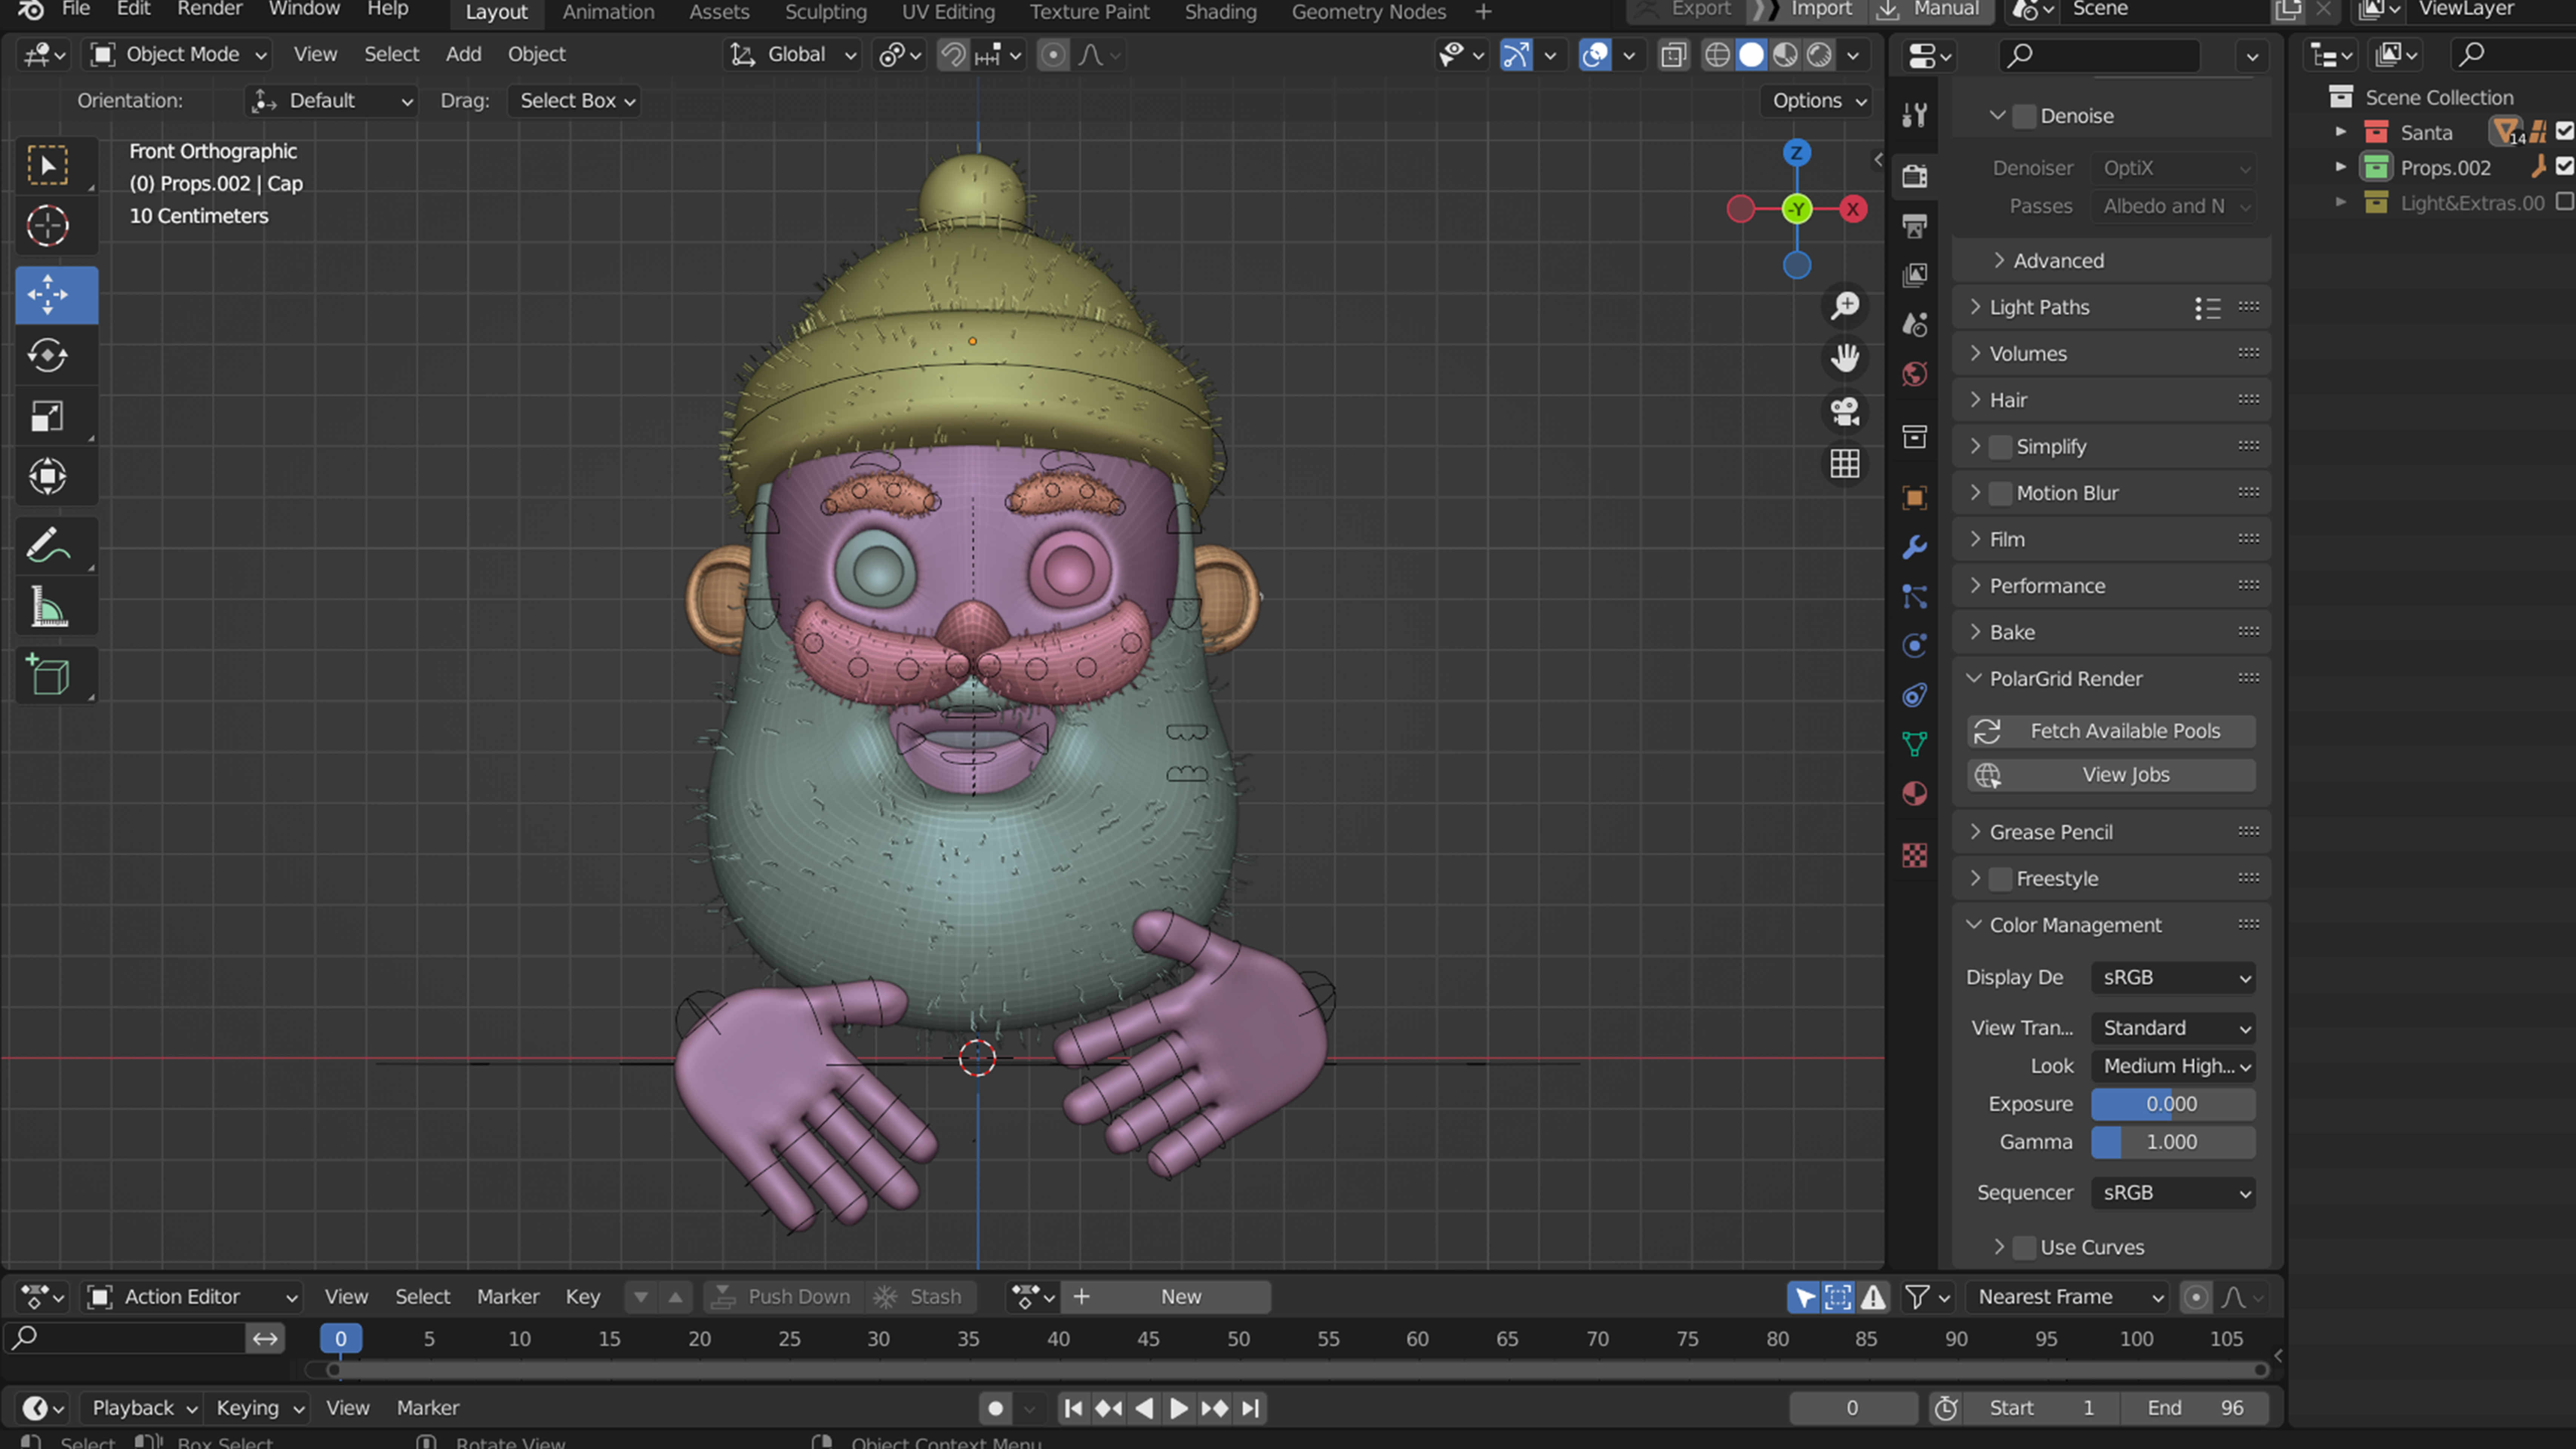Activate the Move tool

(x=48, y=295)
